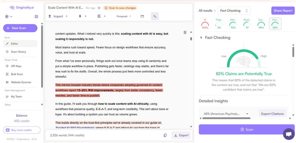Screen dimensions: 296x143
Task: Click the results panel horizontal scrollbar
Action: 226,118
